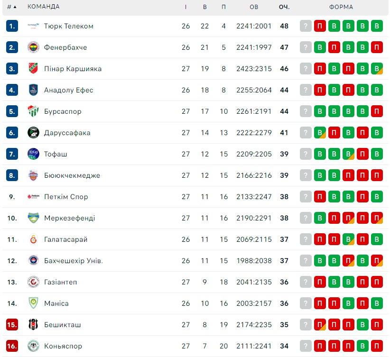Open the Бахчешехір Унів. team link
The height and width of the screenshot is (357, 390).
click(74, 261)
